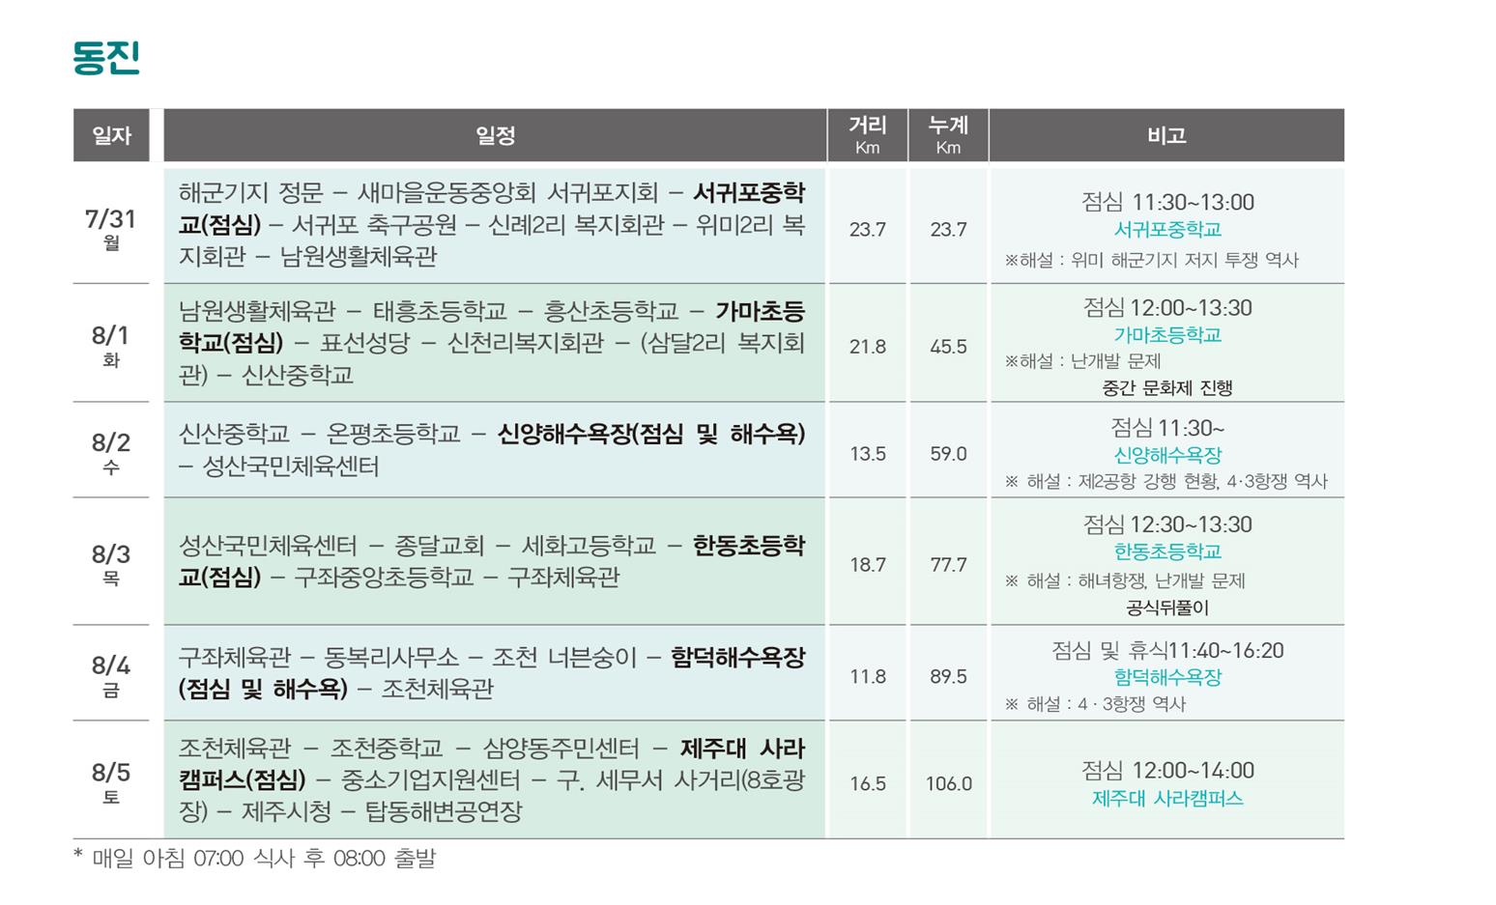
Task: Click the date cell '8/1 화'
Action: click(x=111, y=345)
